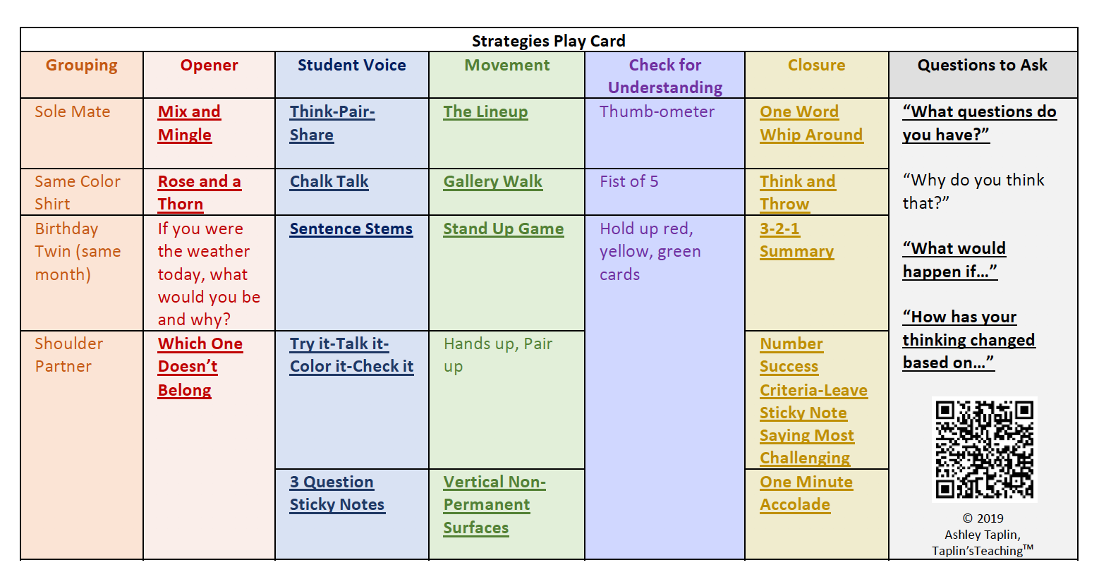Click the QR code image

(984, 450)
